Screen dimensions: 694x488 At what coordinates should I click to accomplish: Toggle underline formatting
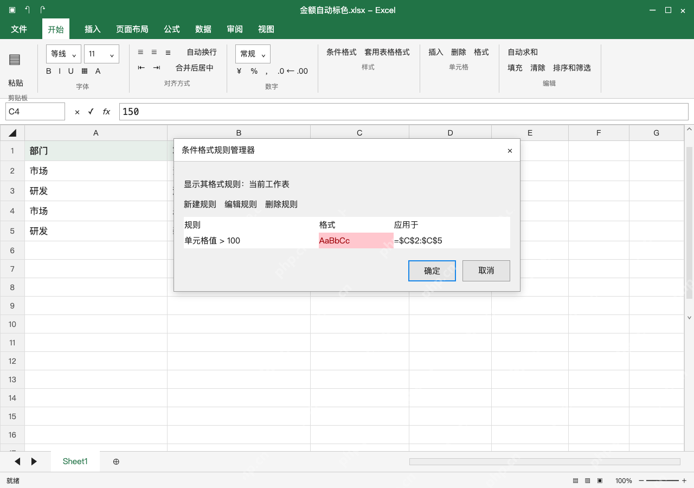70,71
